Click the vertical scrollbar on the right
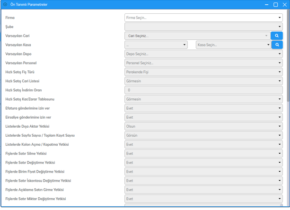The image size is (290, 210). tap(288, 57)
